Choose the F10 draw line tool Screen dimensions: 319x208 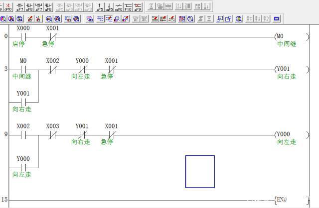point(128,6)
